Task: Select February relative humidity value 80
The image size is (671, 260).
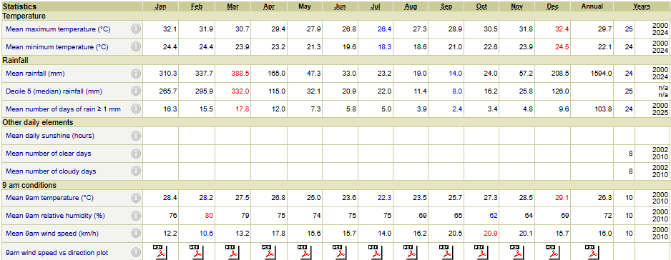Action: point(210,216)
